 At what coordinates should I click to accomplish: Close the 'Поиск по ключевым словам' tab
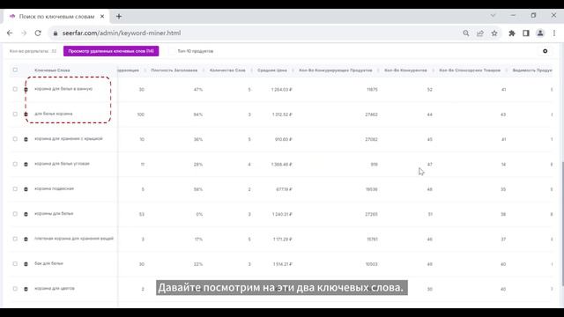click(x=102, y=16)
